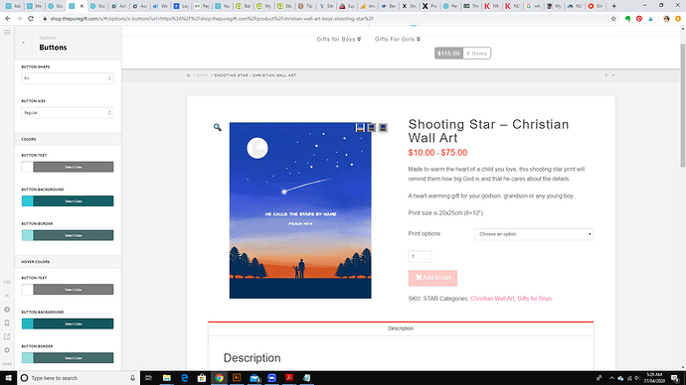This screenshot has height=385, width=686.
Task: Open Mail app from taskbar
Action: [255, 378]
